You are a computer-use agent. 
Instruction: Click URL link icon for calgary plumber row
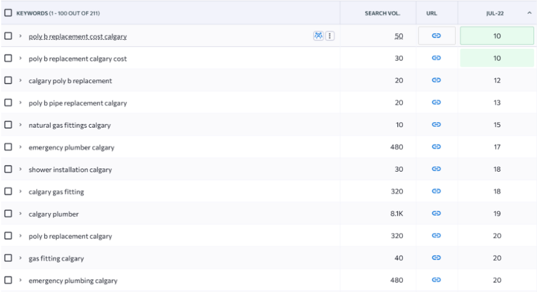[436, 214]
